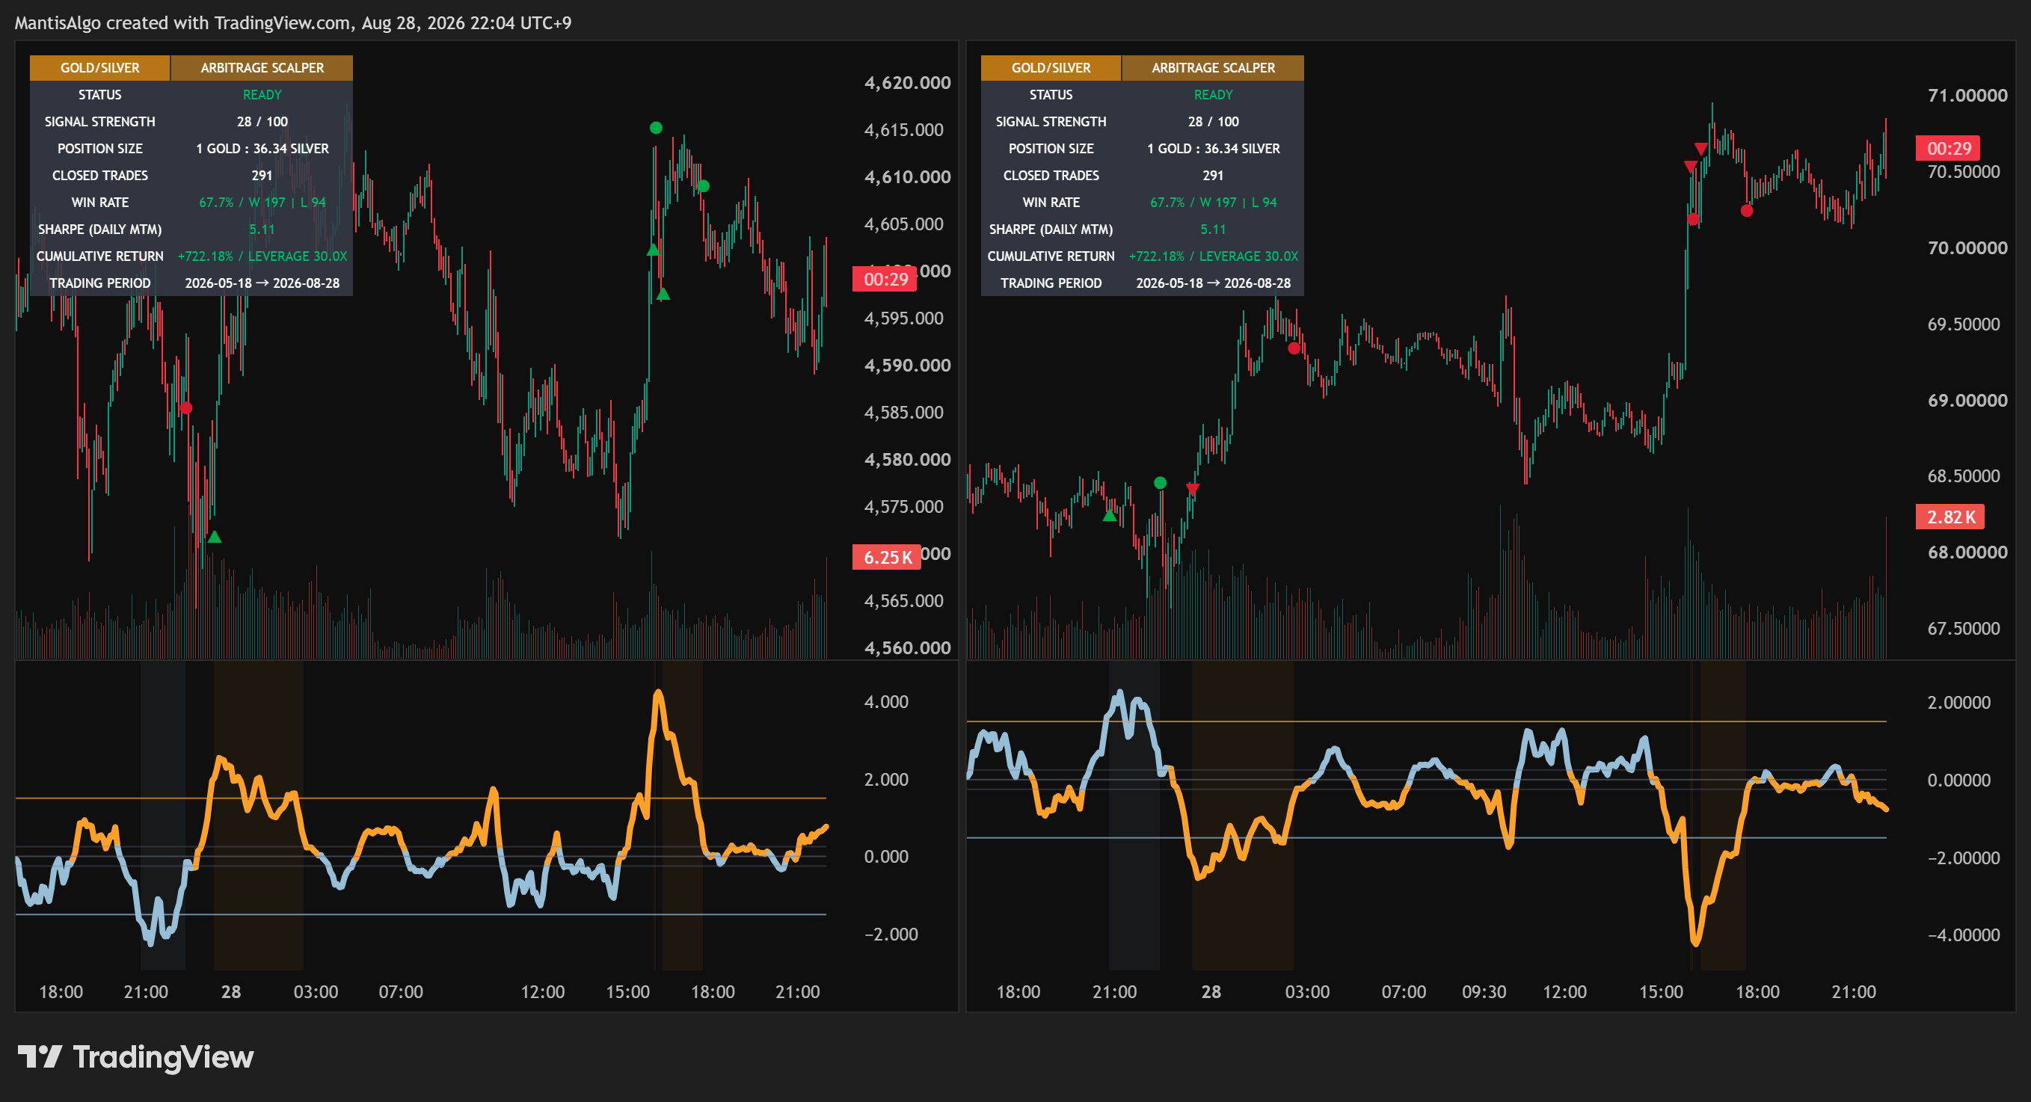Click the right chart's red circle near 69.50000
Image resolution: width=2031 pixels, height=1102 pixels.
pos(1294,348)
